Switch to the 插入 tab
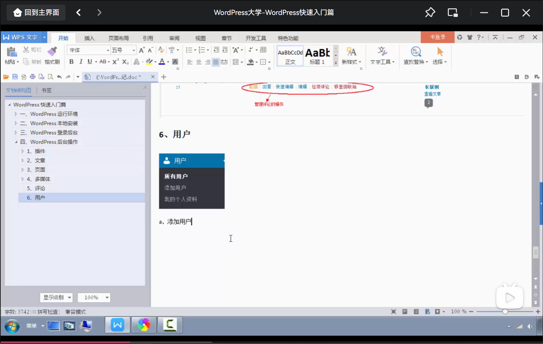 pyautogui.click(x=90, y=38)
